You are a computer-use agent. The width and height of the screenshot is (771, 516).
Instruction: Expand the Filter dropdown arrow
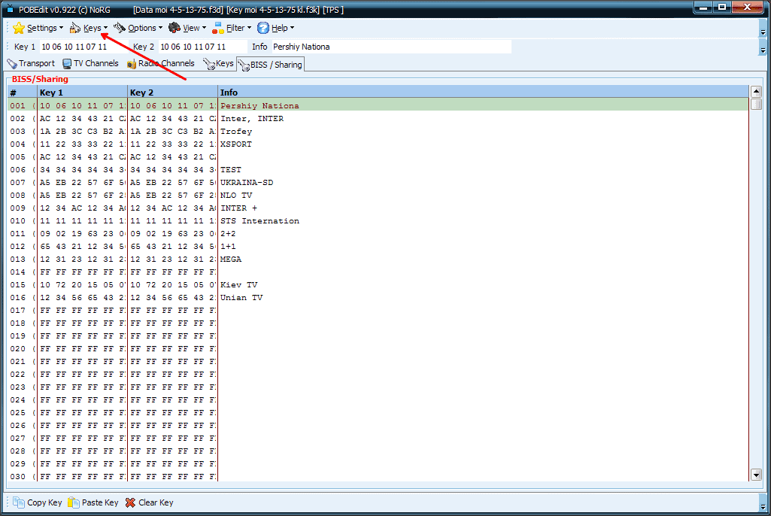[x=249, y=28]
